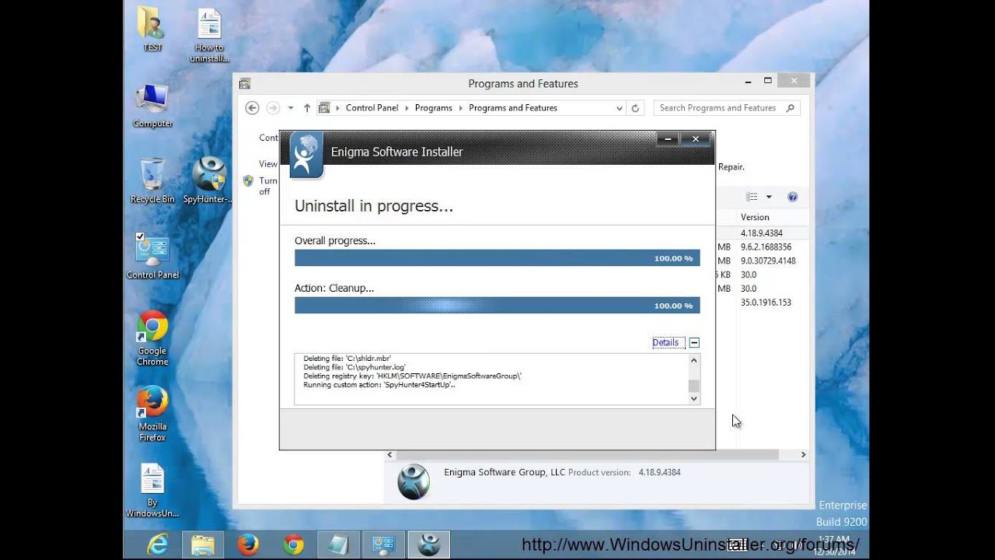Open the Computer desktop icon
The height and width of the screenshot is (560, 995).
pyautogui.click(x=152, y=106)
